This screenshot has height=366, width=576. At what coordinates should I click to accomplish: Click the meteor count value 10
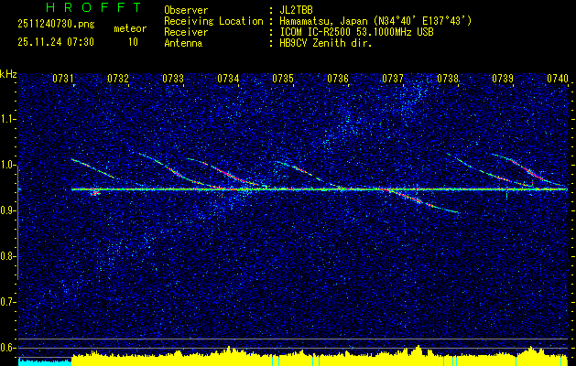point(133,42)
